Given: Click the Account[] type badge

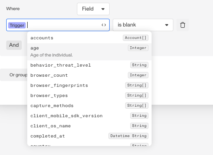Looking at the screenshot, I should 136,38.
